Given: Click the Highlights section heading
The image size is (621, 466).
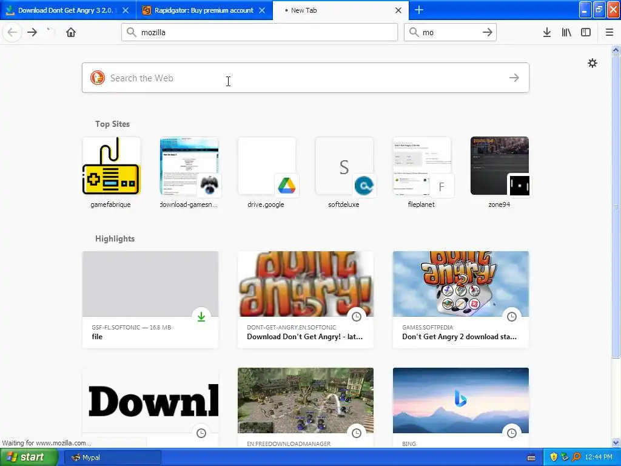Looking at the screenshot, I should click(x=115, y=238).
